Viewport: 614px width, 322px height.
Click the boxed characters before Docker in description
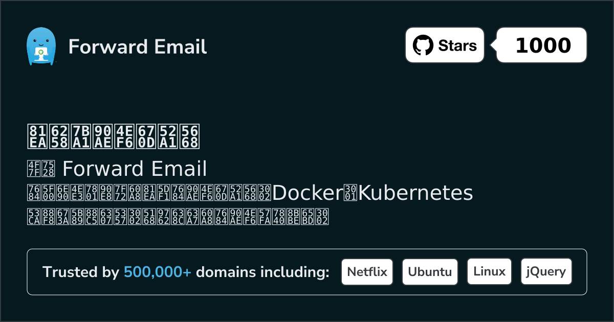point(149,193)
